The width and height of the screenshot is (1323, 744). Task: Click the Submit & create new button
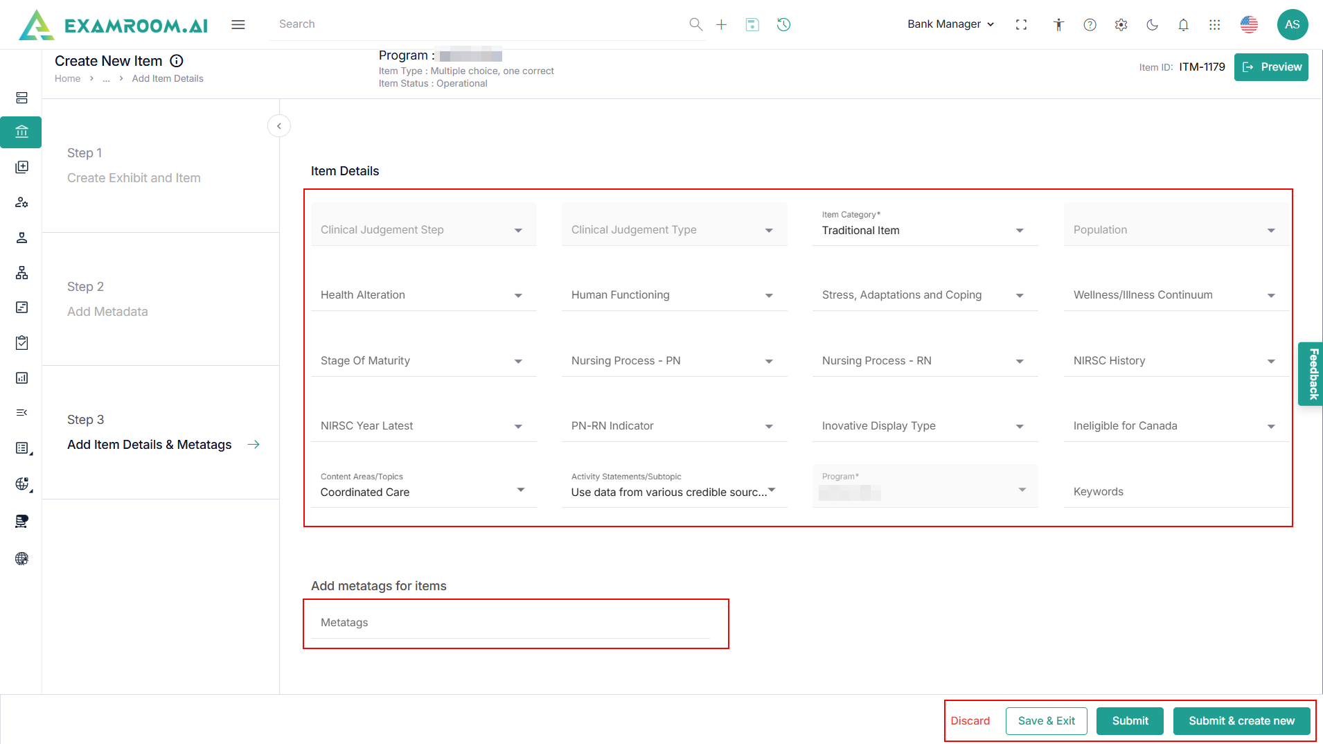[1241, 720]
